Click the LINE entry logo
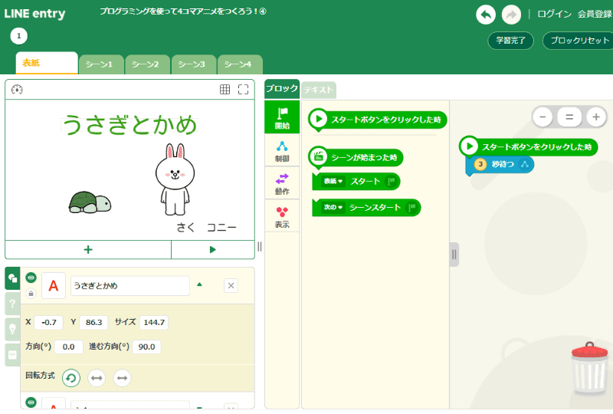The image size is (613, 414). coord(34,14)
